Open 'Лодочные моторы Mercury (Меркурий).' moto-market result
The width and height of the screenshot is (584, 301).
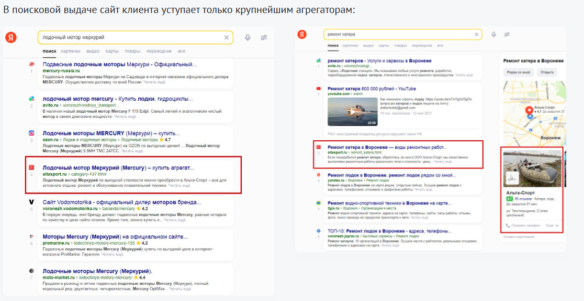[x=97, y=271]
